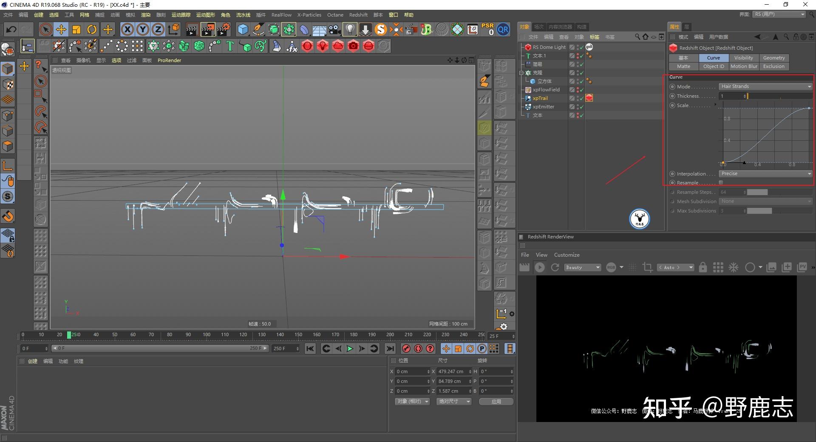This screenshot has height=442, width=816.
Task: Click the RenderView crop region icon
Action: point(647,267)
